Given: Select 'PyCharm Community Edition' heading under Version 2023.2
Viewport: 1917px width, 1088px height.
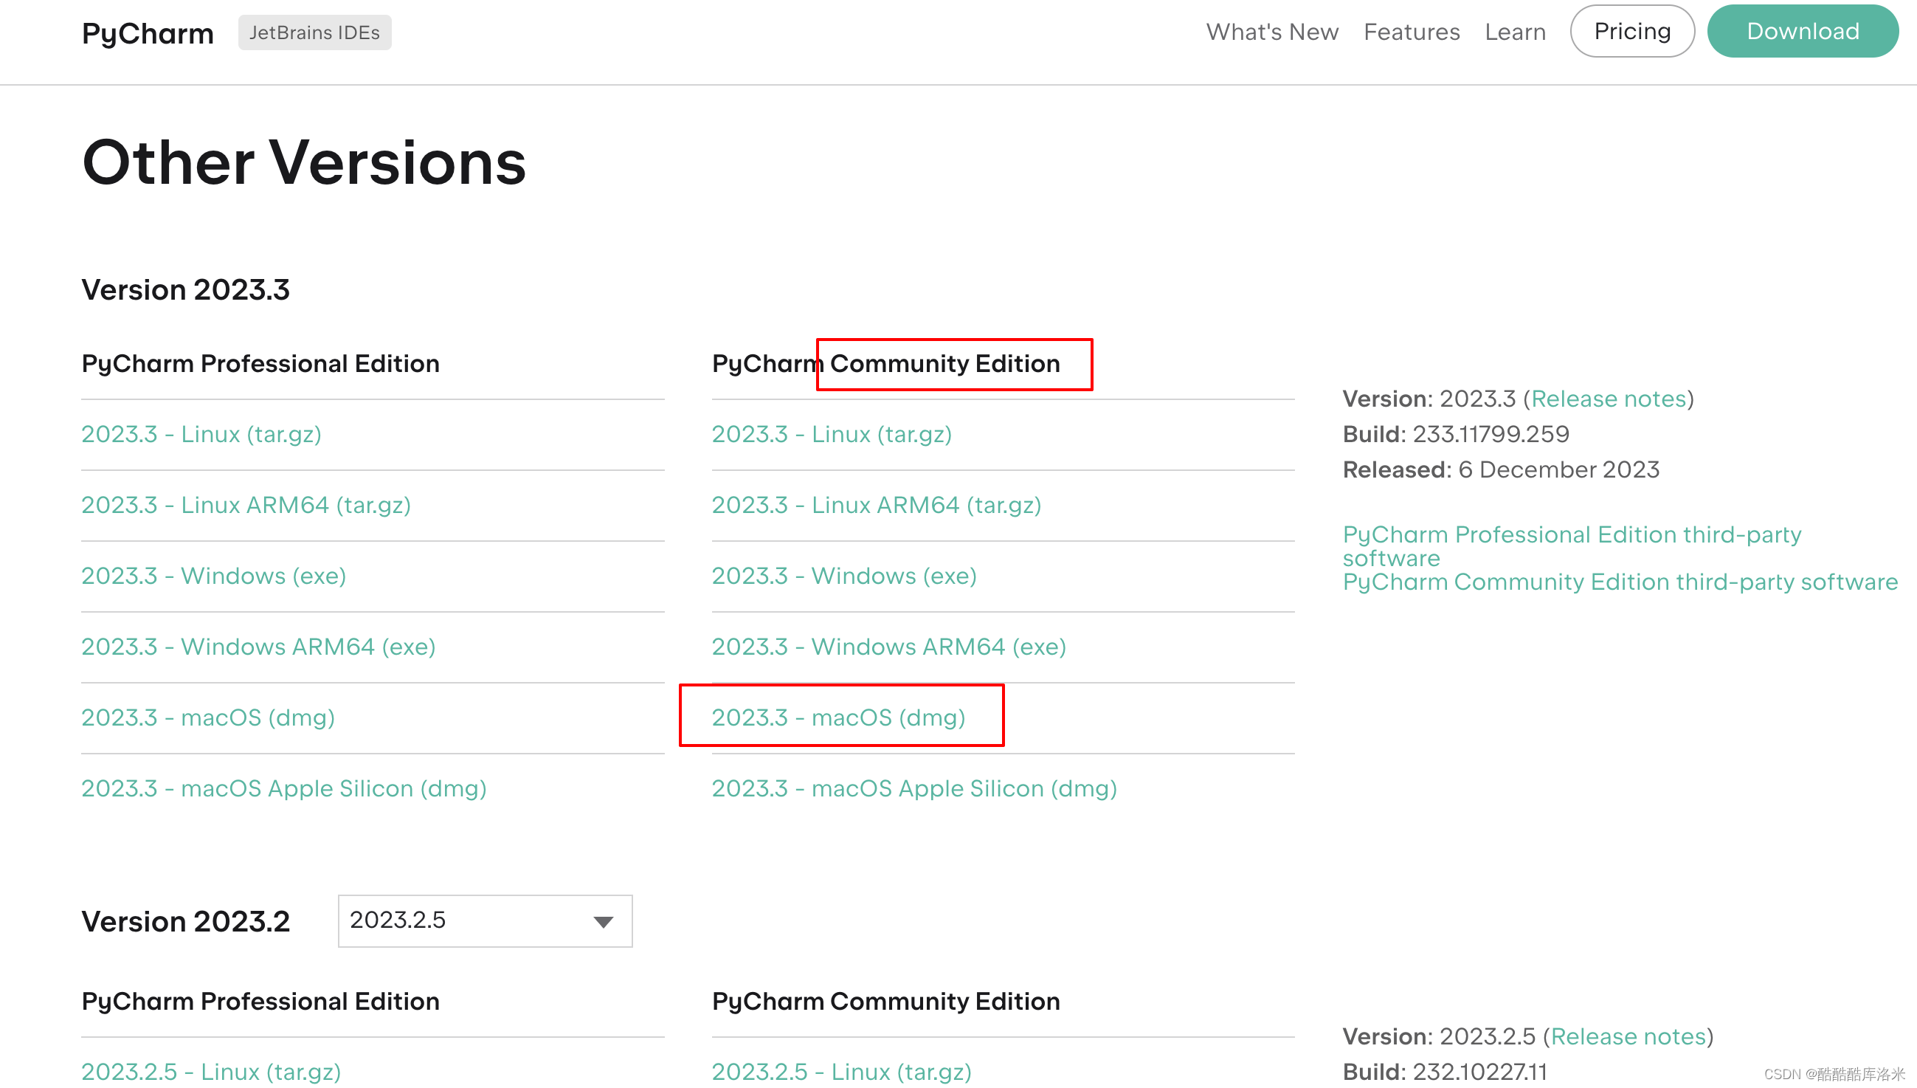Looking at the screenshot, I should (885, 1002).
